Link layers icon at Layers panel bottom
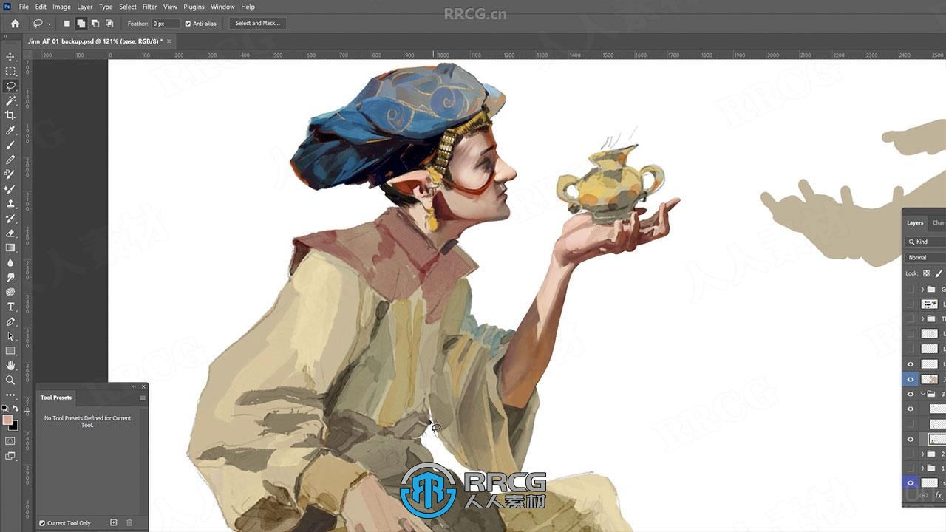946x532 pixels. [x=923, y=496]
